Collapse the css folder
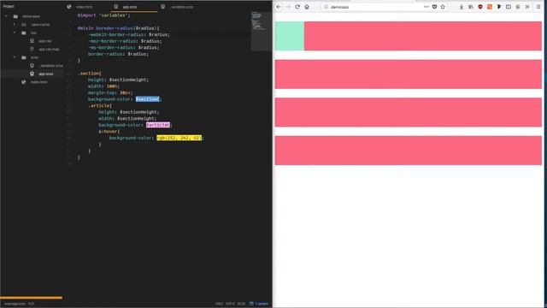 pos(15,33)
